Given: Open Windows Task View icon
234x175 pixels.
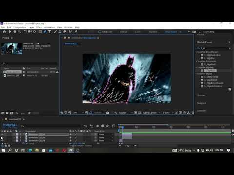Looking at the screenshot, I should pyautogui.click(x=23, y=150).
